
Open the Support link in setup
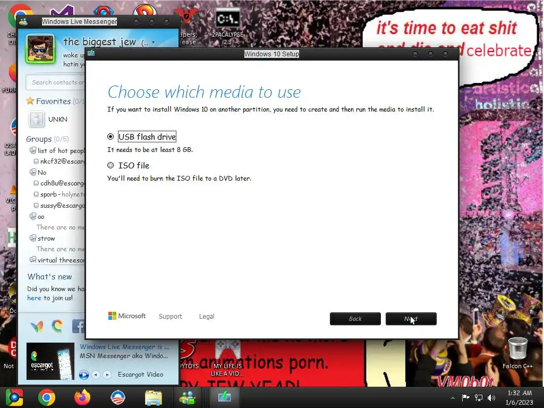pos(171,317)
